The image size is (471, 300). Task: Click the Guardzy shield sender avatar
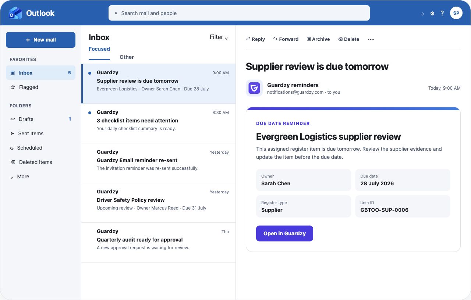point(254,88)
